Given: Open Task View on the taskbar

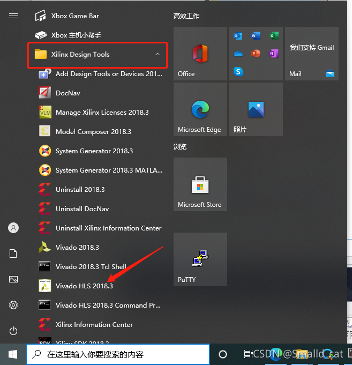Looking at the screenshot, I should coord(248,354).
